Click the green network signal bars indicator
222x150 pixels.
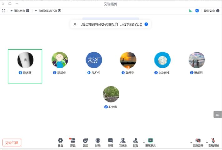(190, 11)
